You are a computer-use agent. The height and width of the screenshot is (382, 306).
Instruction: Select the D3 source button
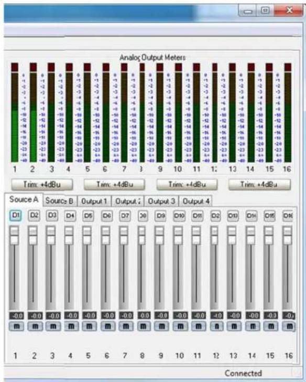point(52,215)
